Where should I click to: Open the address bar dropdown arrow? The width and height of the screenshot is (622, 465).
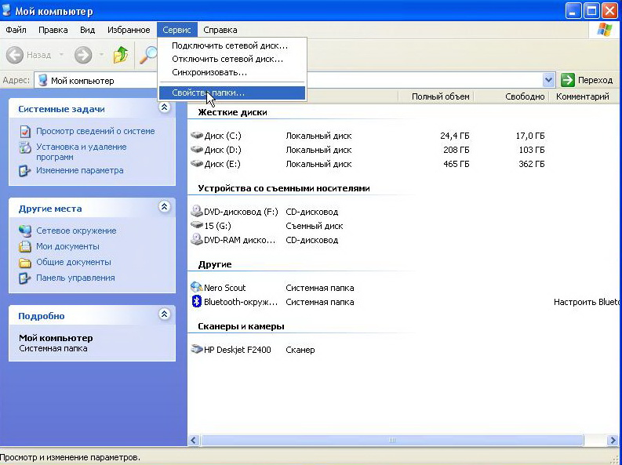click(548, 80)
